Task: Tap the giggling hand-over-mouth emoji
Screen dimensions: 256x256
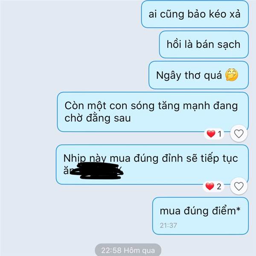Action: (x=232, y=75)
